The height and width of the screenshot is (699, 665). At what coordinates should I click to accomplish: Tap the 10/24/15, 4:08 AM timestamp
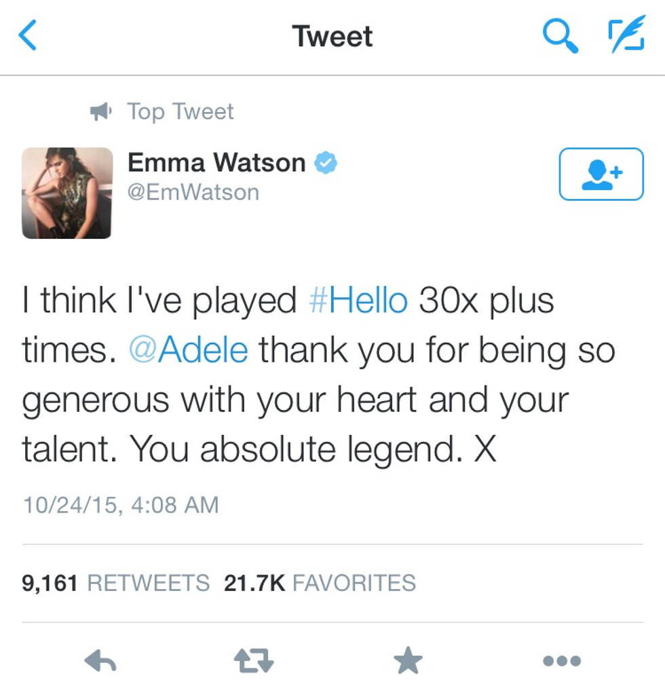[x=121, y=505]
